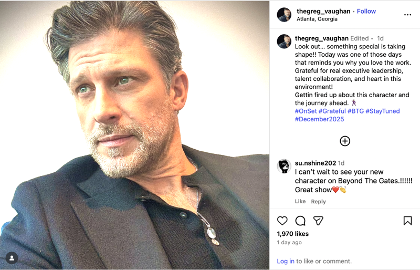Open the #Grateful hashtag
Image resolution: width=420 pixels, height=270 pixels.
tap(332, 111)
